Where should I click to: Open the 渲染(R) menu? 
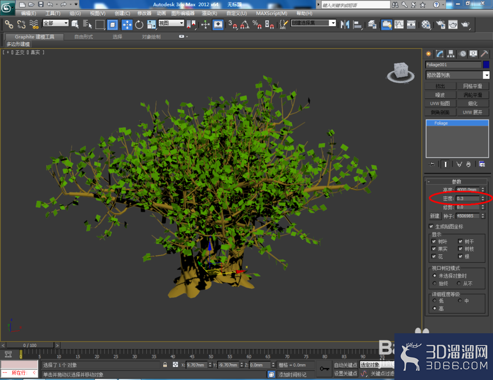tap(210, 13)
